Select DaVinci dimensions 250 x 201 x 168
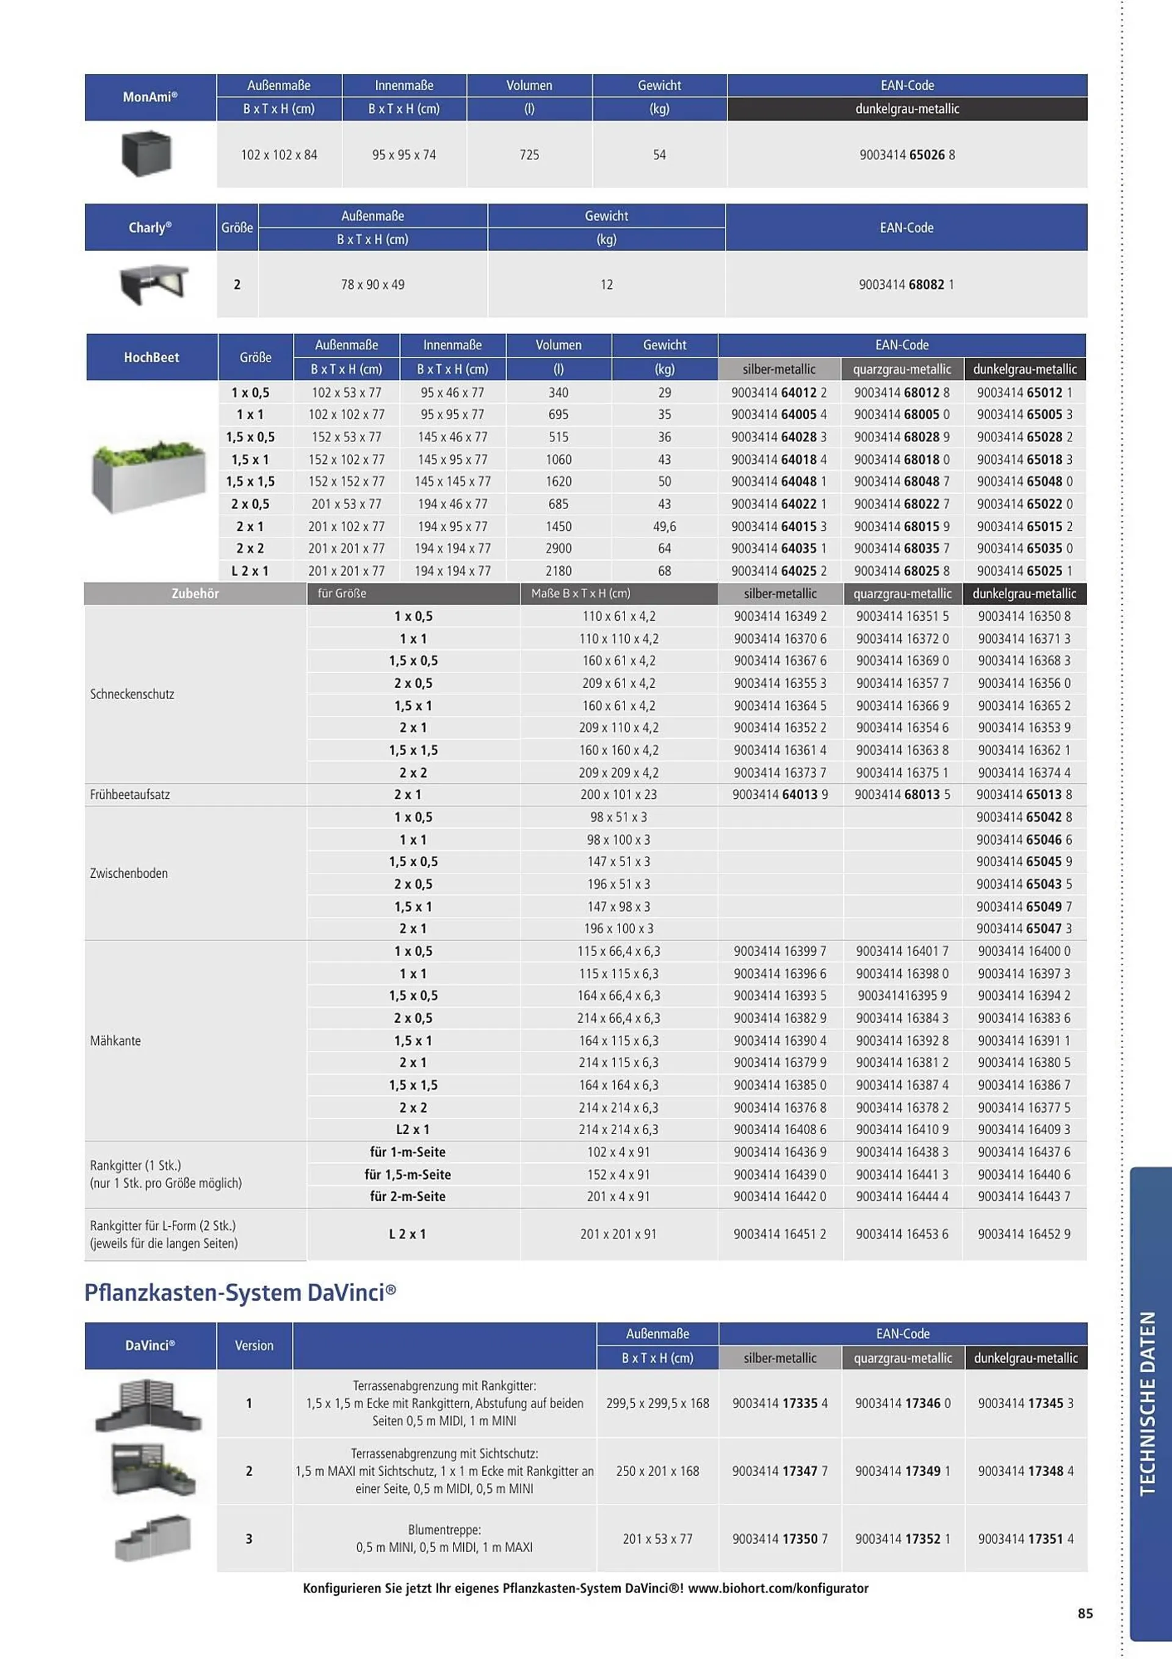This screenshot has width=1172, height=1659. pyautogui.click(x=657, y=1471)
